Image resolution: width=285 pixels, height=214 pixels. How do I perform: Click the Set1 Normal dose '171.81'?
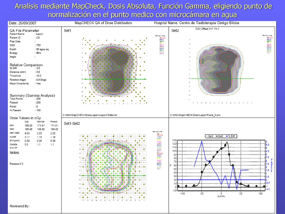click(41, 126)
